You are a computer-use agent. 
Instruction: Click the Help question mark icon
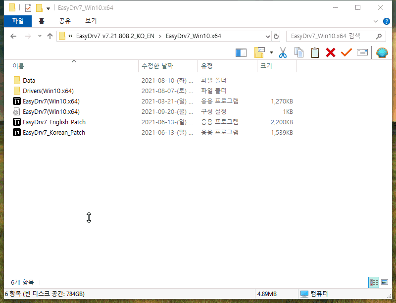(x=386, y=21)
